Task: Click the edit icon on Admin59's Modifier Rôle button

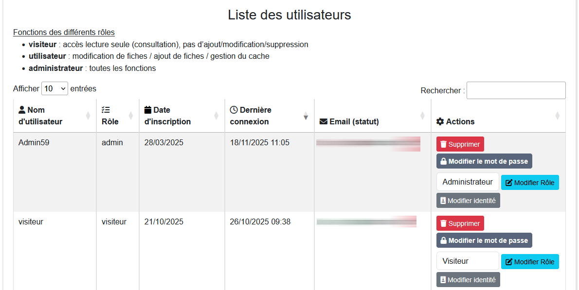Action: tap(509, 182)
